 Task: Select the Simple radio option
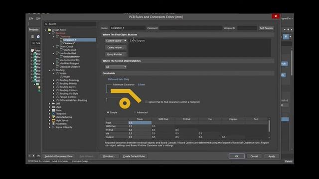pos(108,112)
